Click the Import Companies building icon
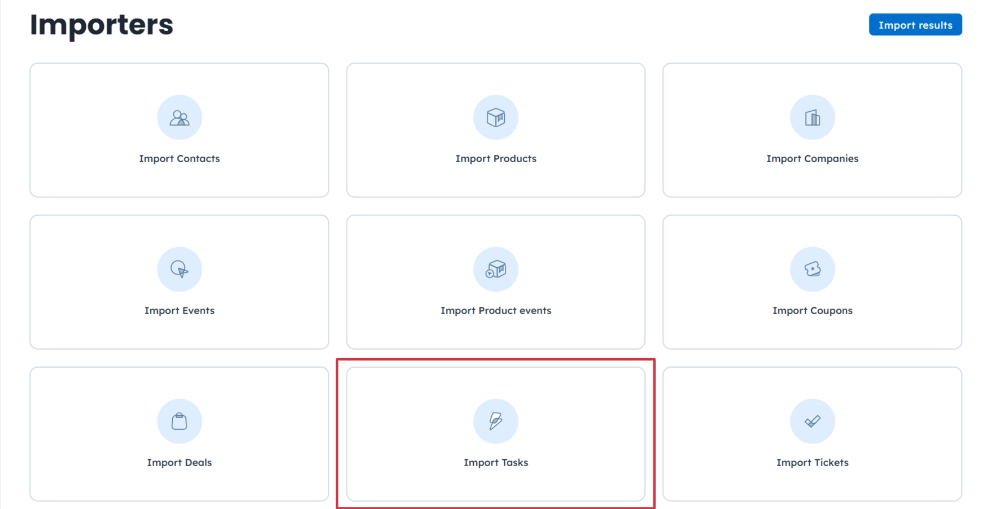991x509 pixels. pyautogui.click(x=813, y=118)
